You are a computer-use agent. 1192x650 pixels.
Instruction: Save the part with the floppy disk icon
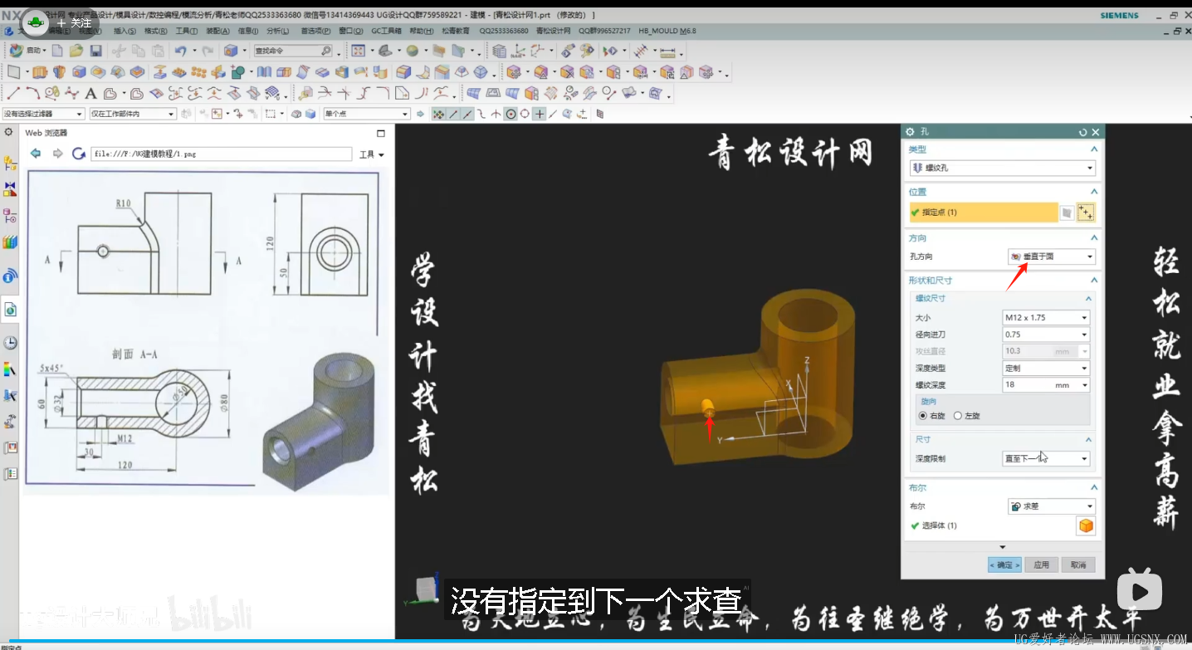click(95, 51)
